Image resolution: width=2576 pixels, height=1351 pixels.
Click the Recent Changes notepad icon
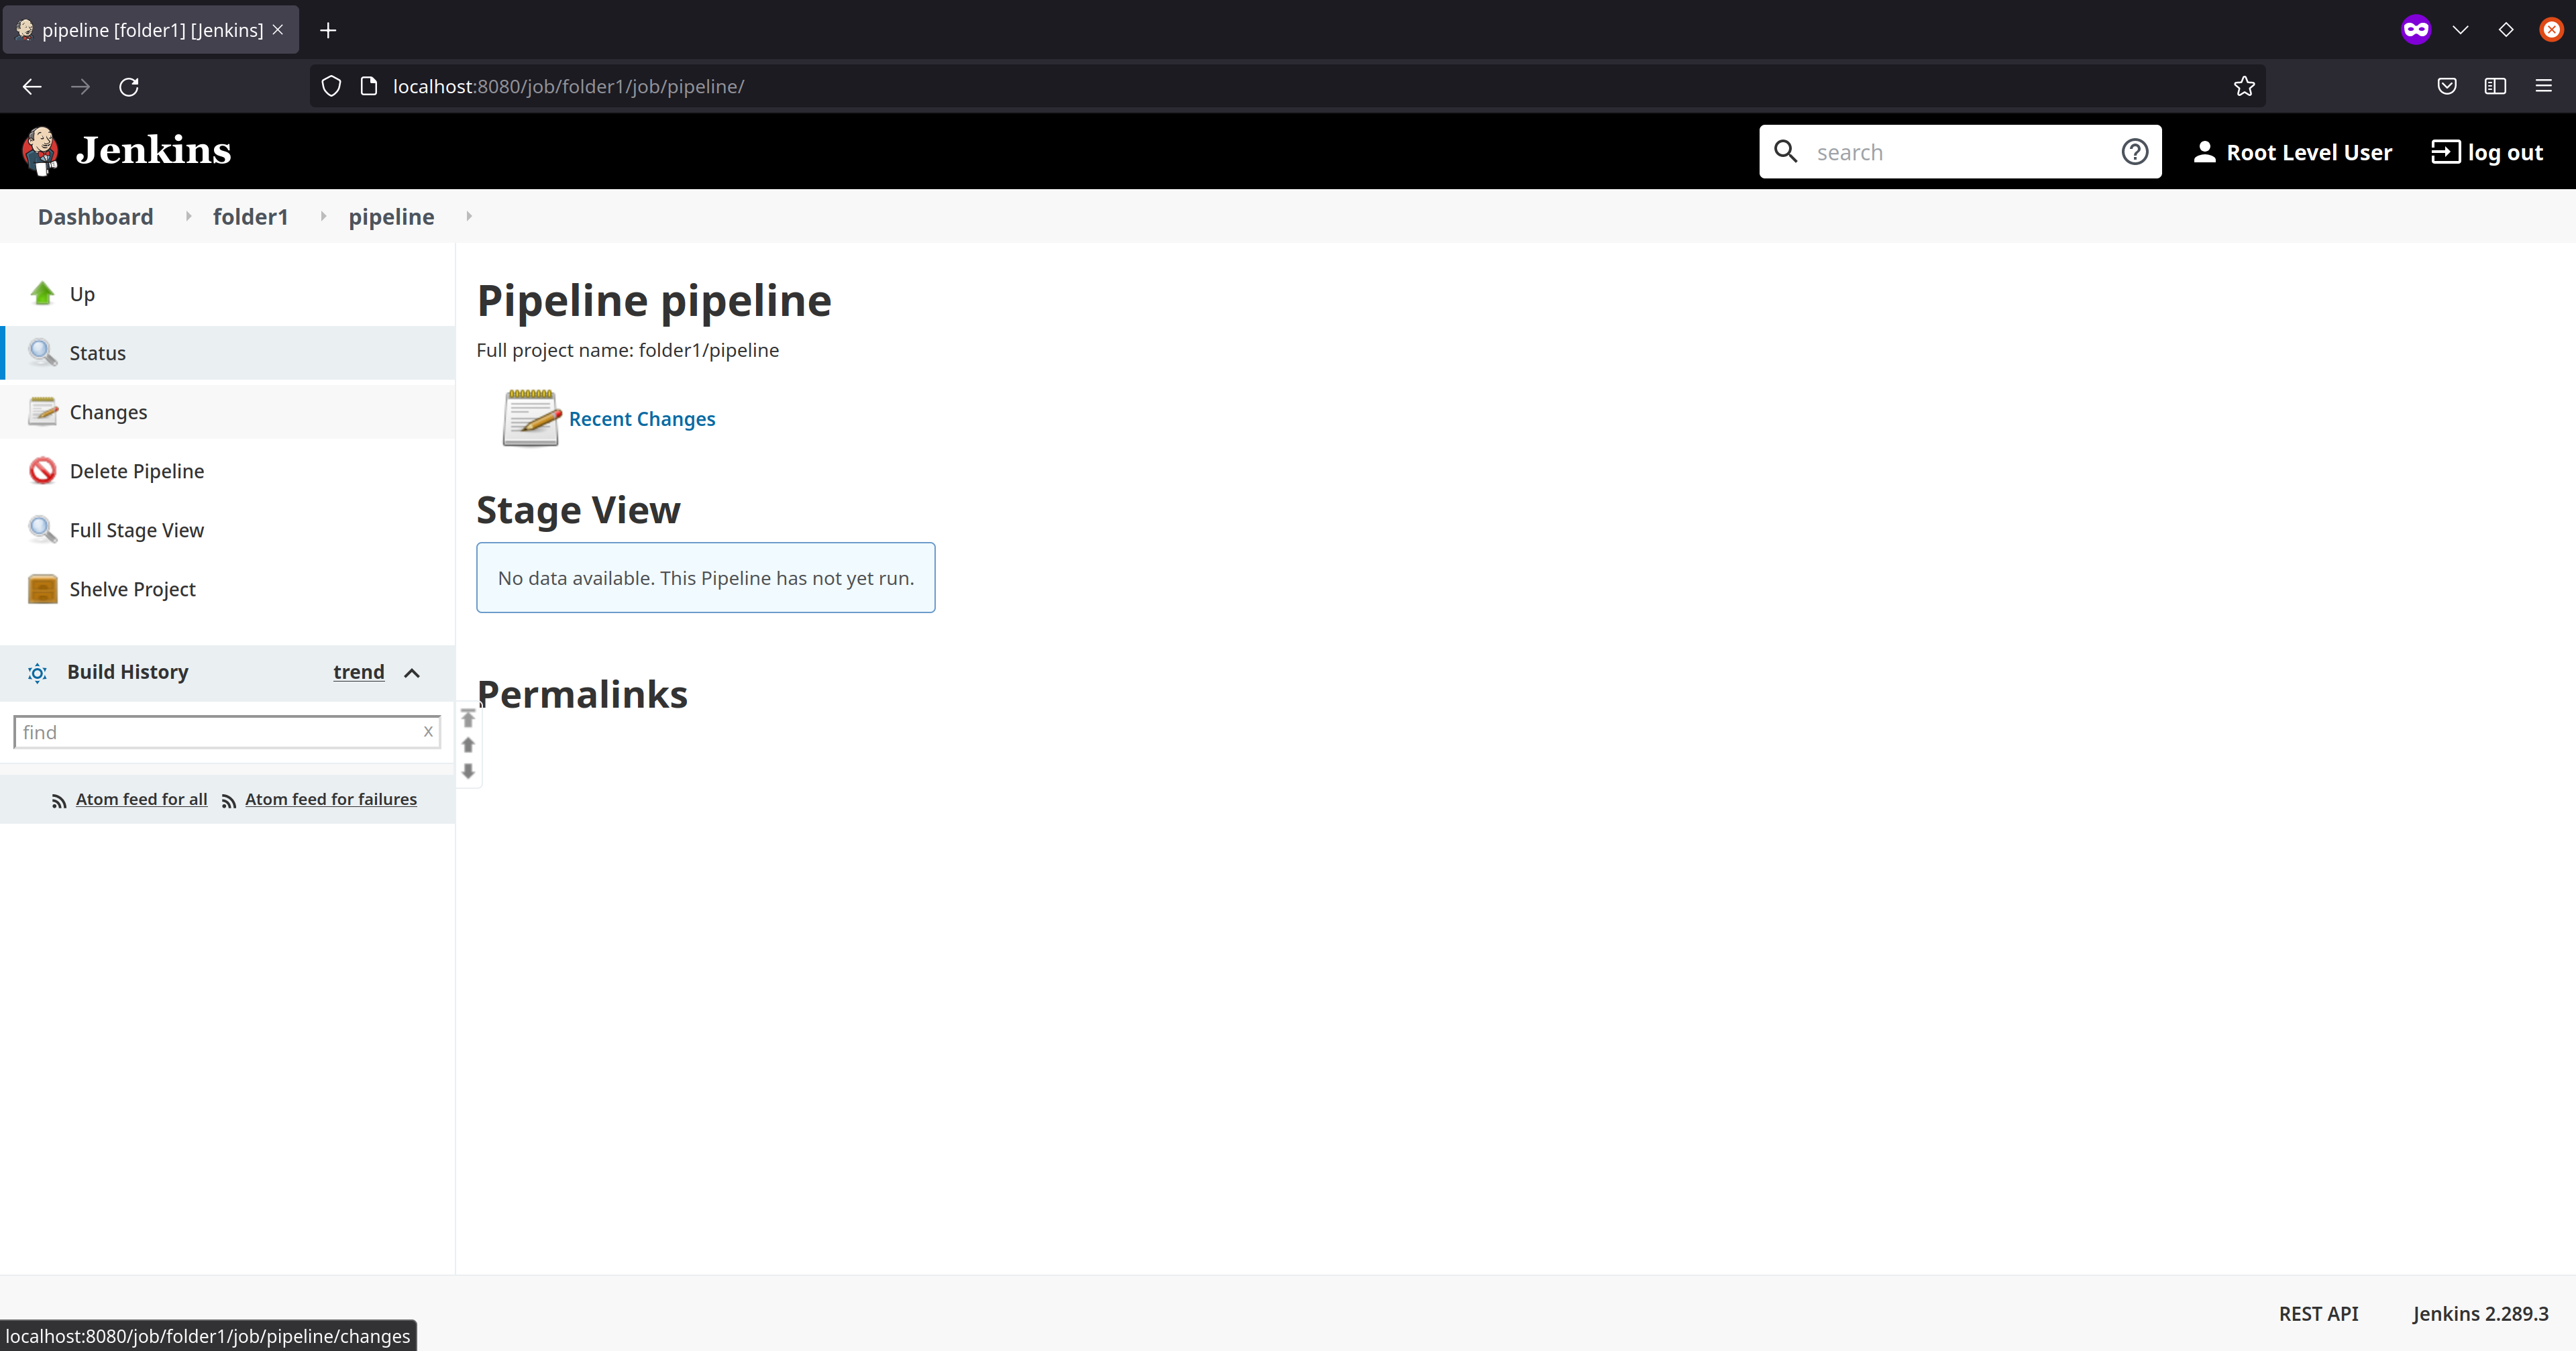click(x=530, y=419)
